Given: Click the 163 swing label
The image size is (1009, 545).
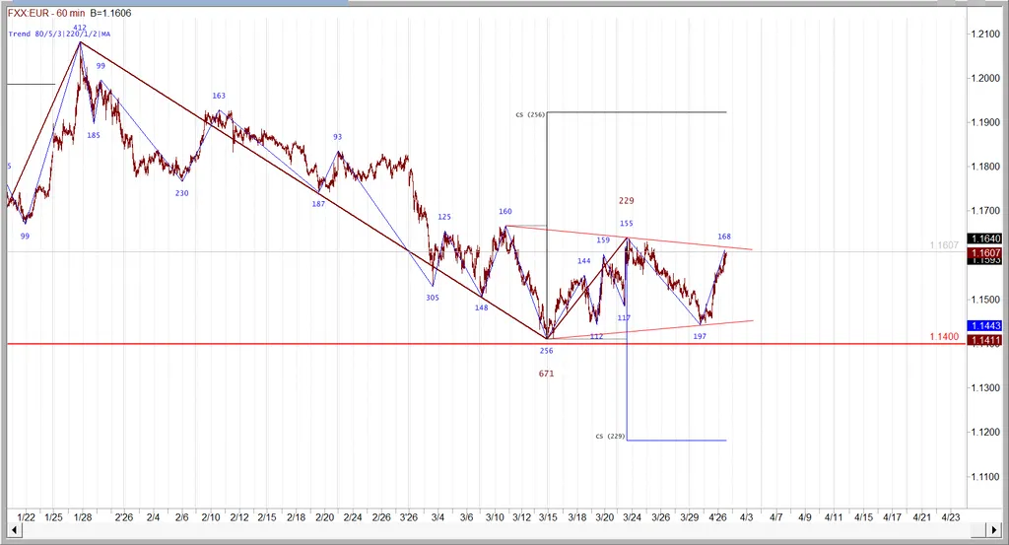Looking at the screenshot, I should pos(219,96).
